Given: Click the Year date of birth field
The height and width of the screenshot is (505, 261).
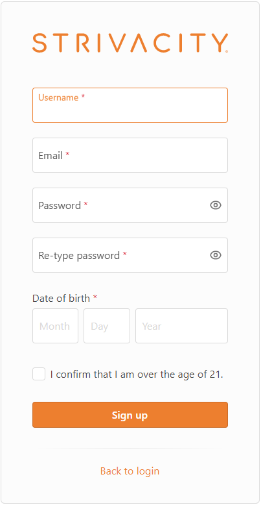Looking at the screenshot, I should pyautogui.click(x=181, y=326).
